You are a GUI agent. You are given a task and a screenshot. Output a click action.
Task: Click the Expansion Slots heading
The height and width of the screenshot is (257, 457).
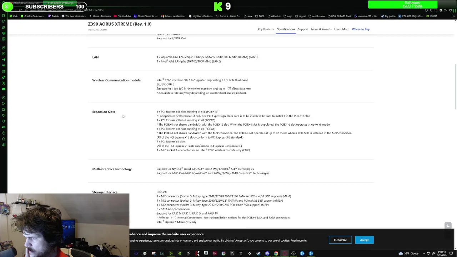pos(104,112)
